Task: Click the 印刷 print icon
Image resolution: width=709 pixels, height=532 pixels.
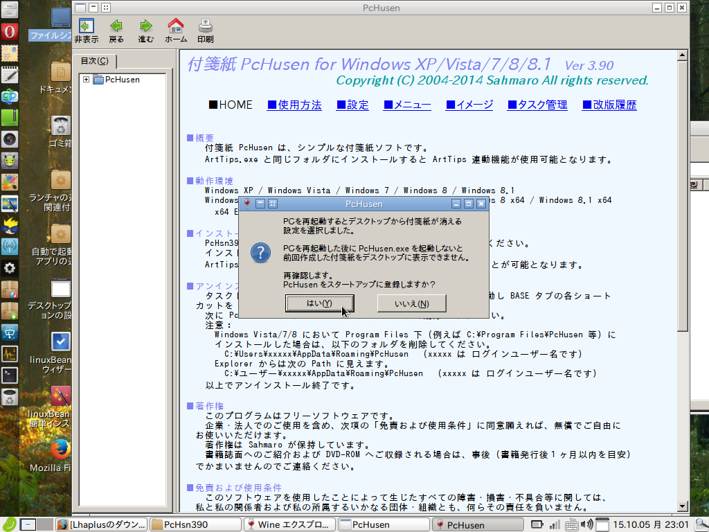Action: coord(205,30)
